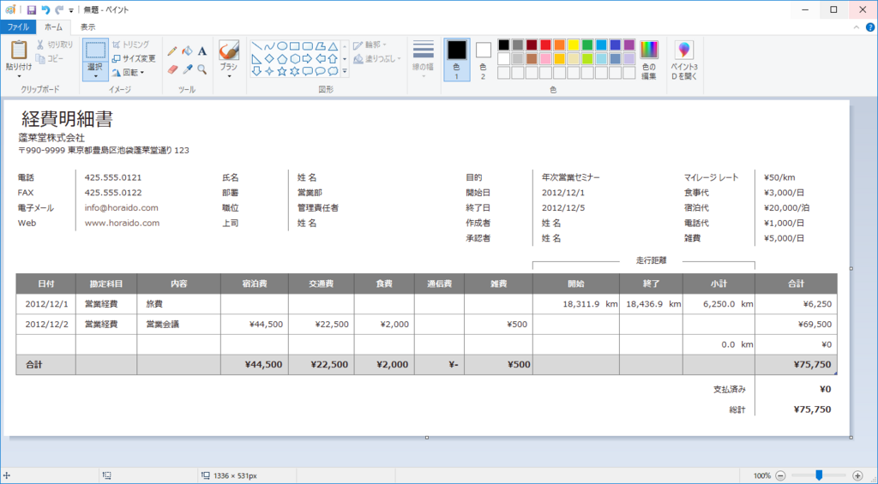Click the 100% zoom level text
The image size is (878, 484).
tap(762, 475)
